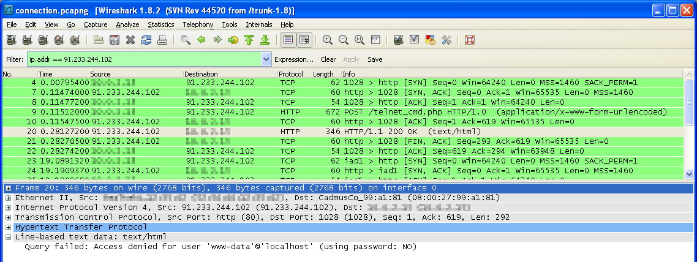The height and width of the screenshot is (262, 697).
Task: Open the Help menu
Action: tap(287, 25)
